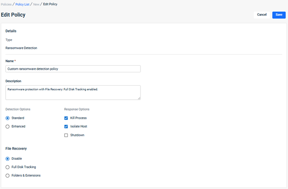The height and width of the screenshot is (189, 288).
Task: Go to Policies breadcrumb
Action: [6, 4]
